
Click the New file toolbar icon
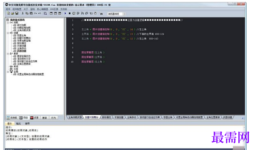coord(9,13)
